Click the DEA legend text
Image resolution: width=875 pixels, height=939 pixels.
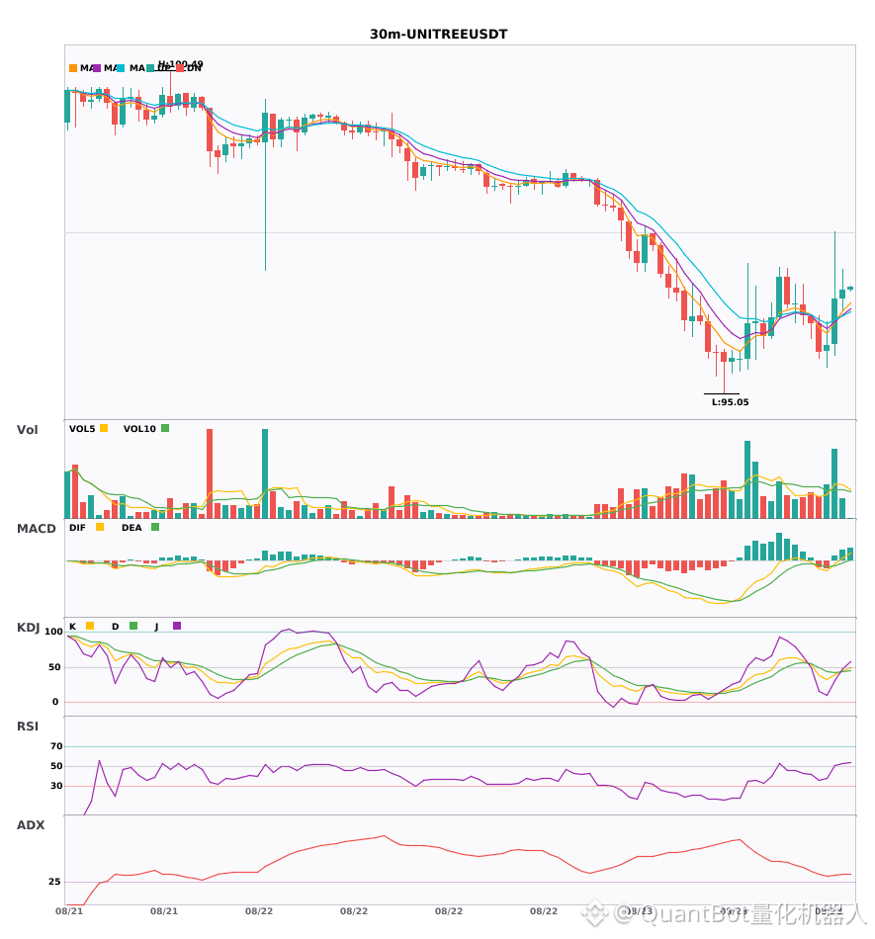tap(131, 528)
